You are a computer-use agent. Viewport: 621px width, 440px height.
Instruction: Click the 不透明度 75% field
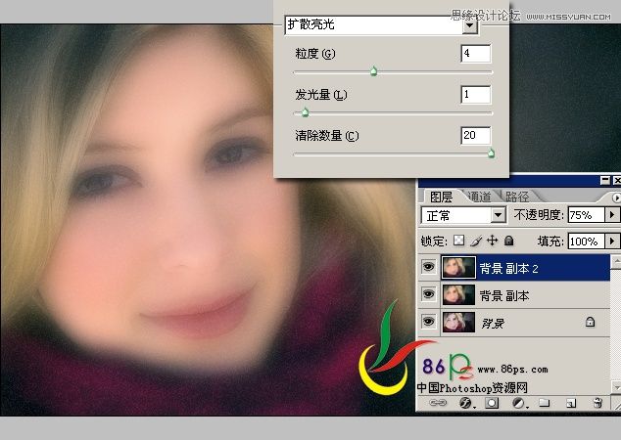pos(586,215)
